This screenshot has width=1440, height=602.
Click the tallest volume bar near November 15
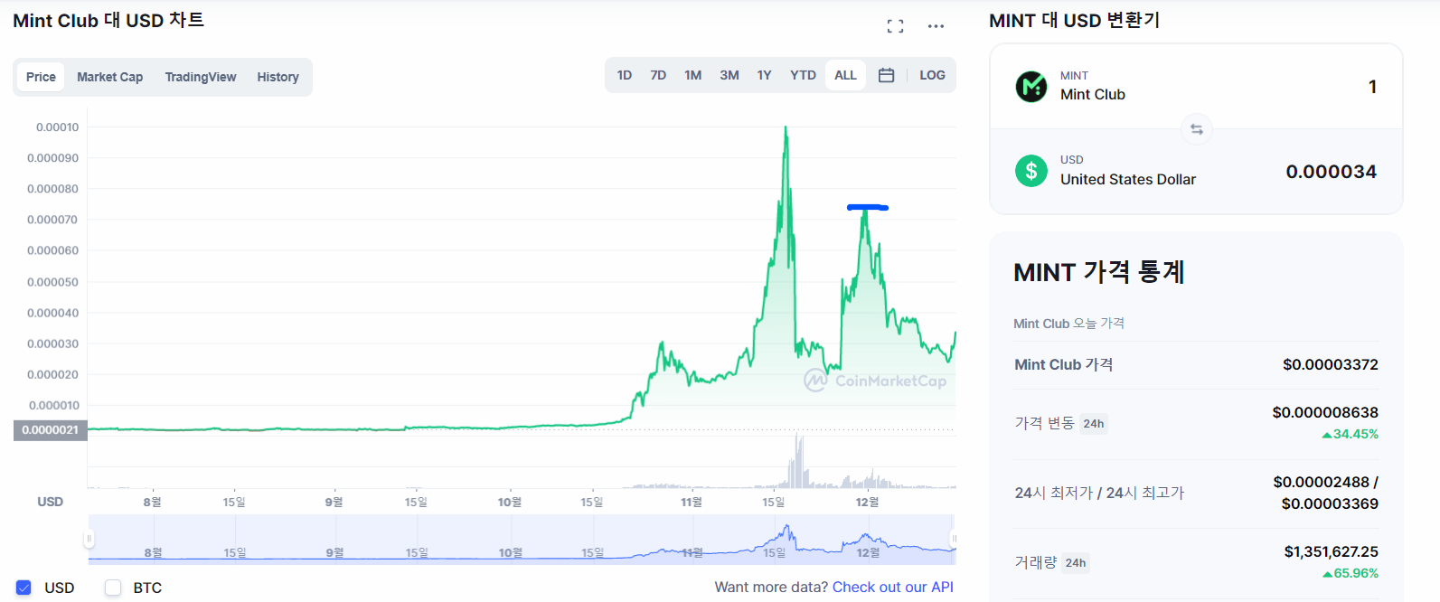point(797,461)
